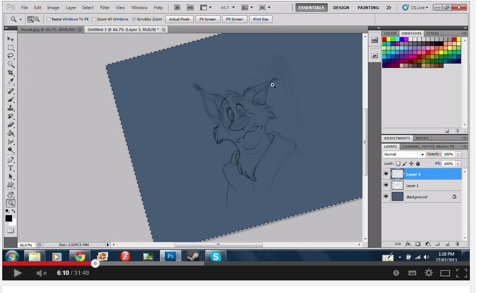Click the Fill Screen button

pyautogui.click(x=234, y=19)
